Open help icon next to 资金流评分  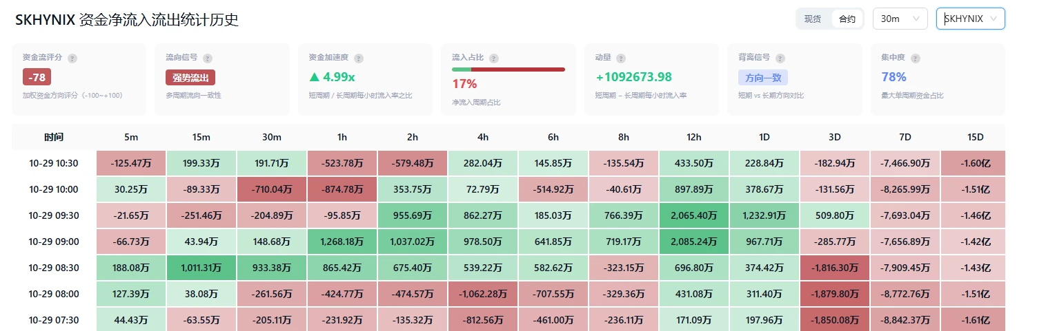72,58
